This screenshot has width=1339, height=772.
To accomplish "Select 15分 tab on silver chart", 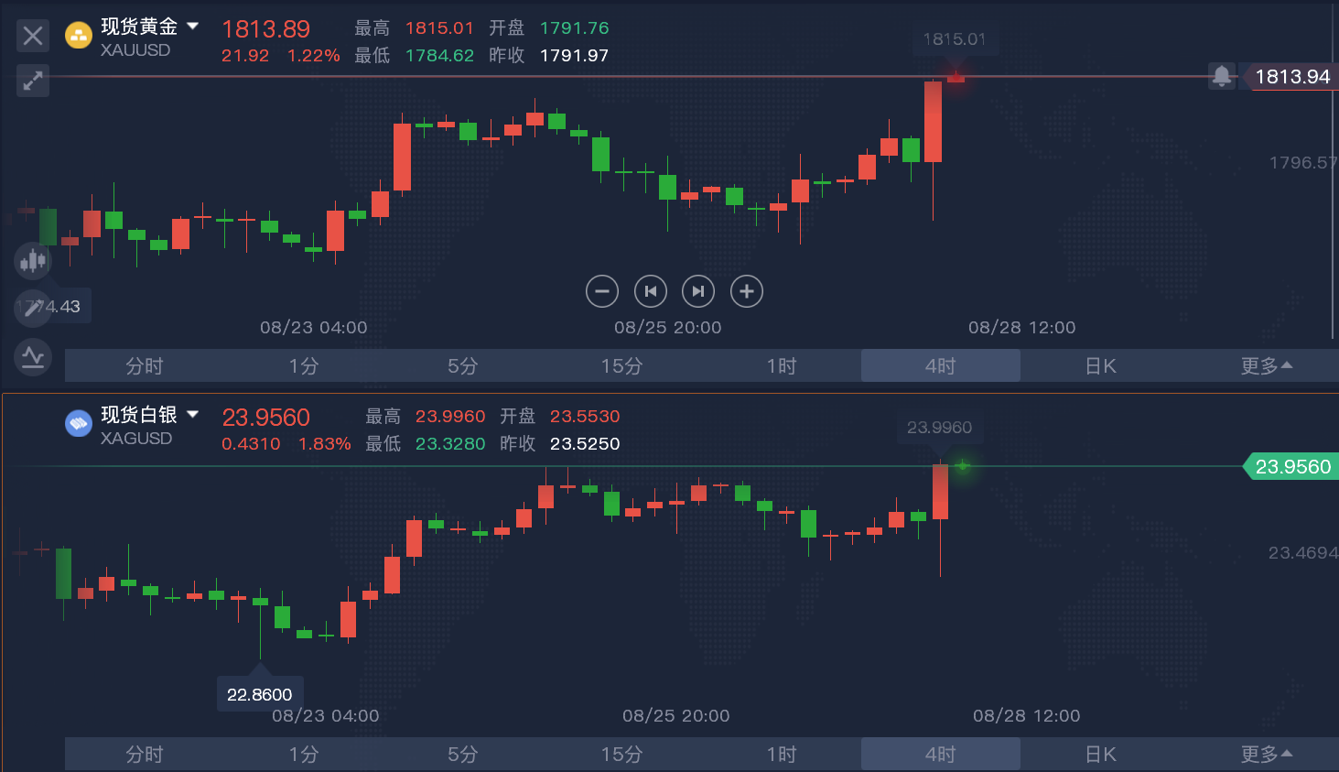I will point(621,754).
